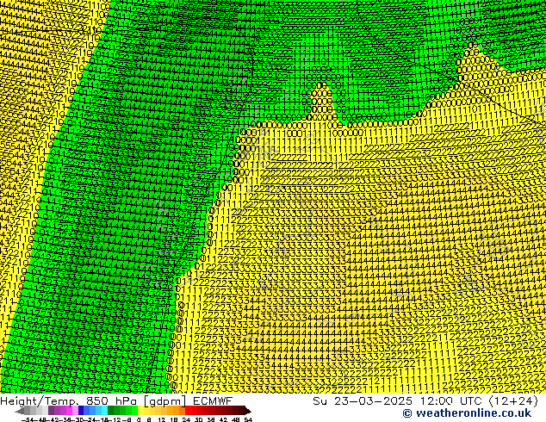The width and height of the screenshot is (546, 422).
Task: Click the dark green swatch near -12 on the legend
Action: pos(111,411)
